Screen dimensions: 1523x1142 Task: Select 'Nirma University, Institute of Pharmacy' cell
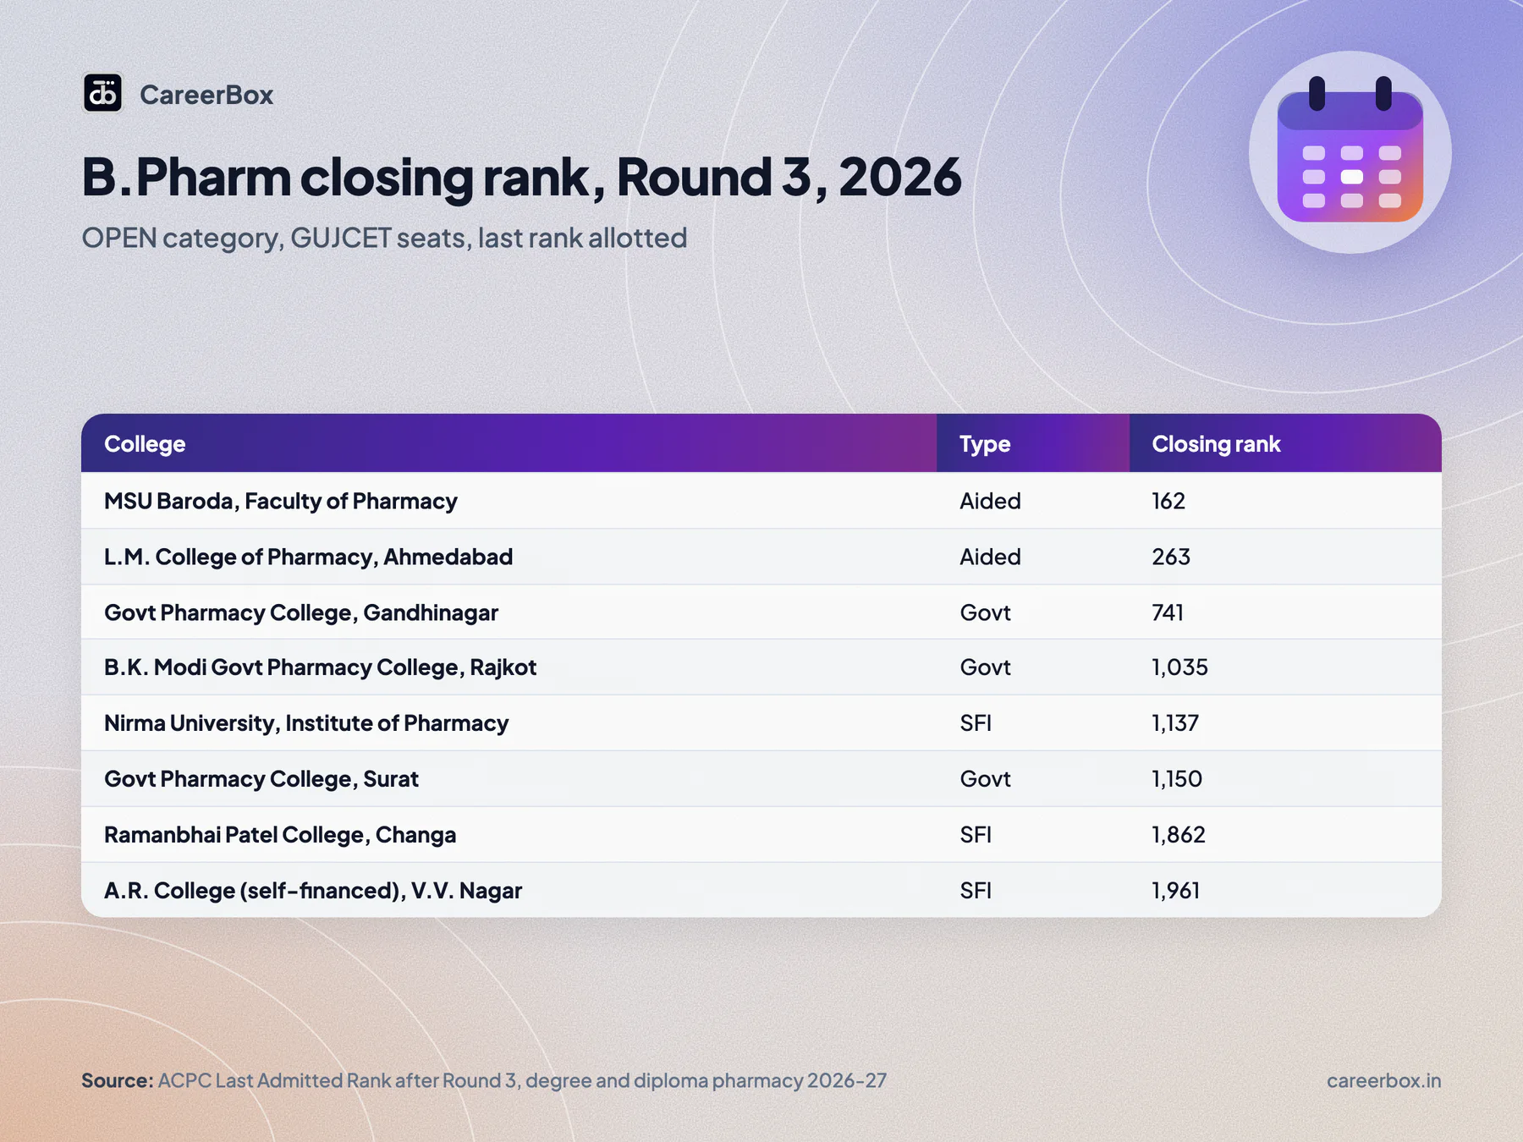(x=306, y=723)
